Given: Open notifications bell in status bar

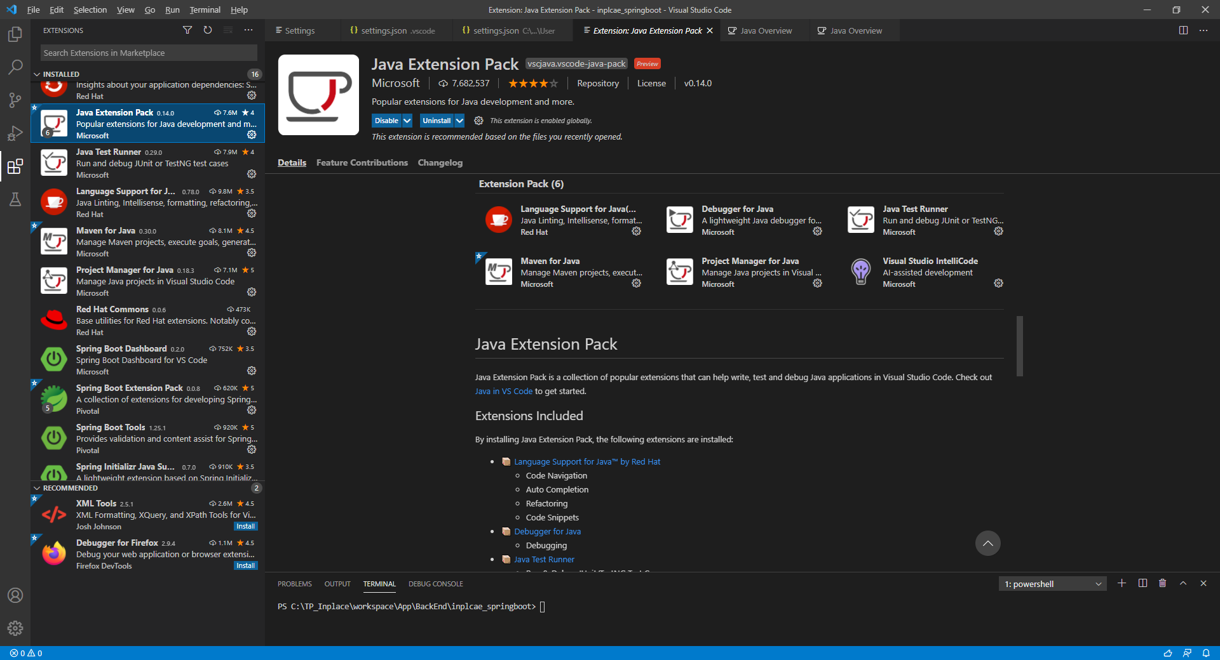Looking at the screenshot, I should coord(1206,653).
